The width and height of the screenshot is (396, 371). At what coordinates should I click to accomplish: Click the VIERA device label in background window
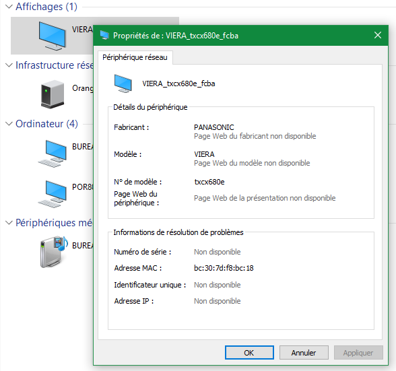click(x=82, y=30)
